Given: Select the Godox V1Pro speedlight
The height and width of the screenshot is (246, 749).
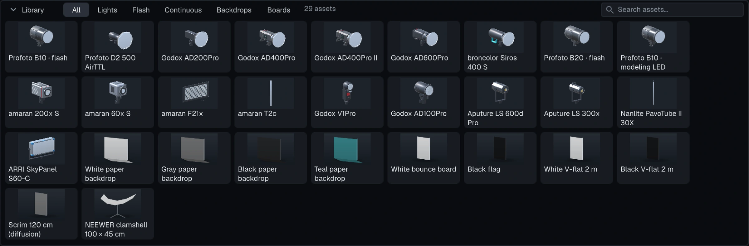Looking at the screenshot, I should [347, 102].
